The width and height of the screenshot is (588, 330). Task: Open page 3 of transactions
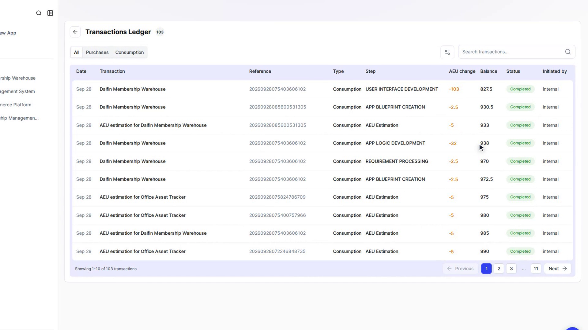(511, 269)
